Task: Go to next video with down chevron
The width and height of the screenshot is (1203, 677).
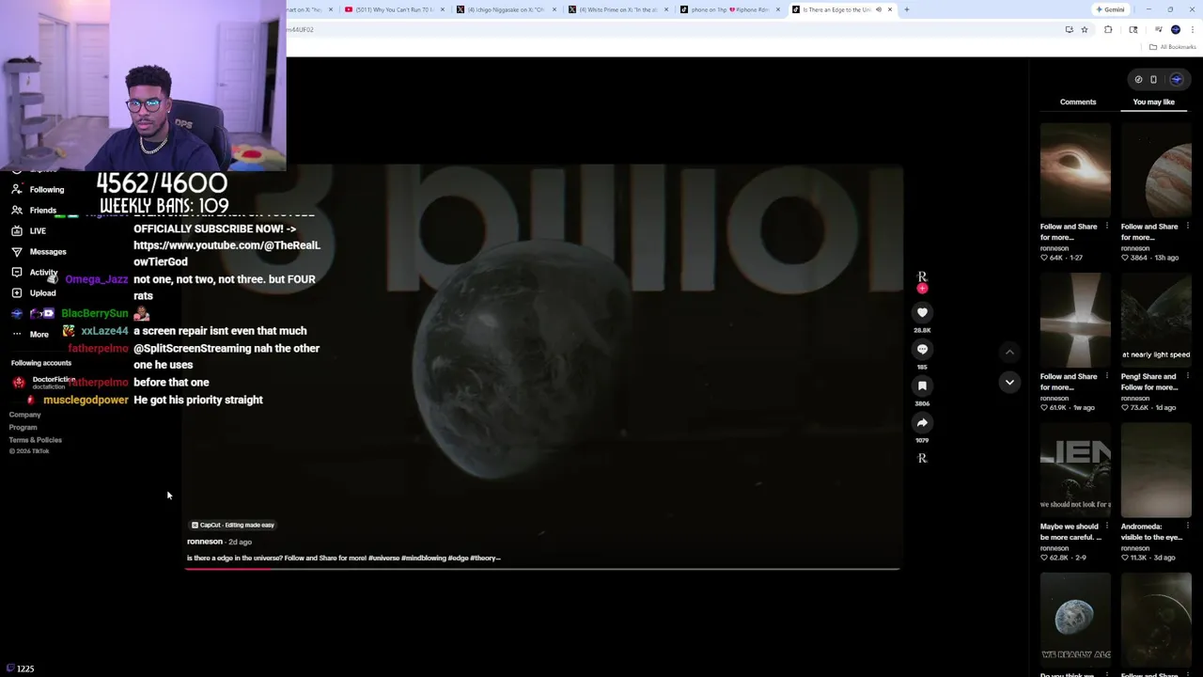Action: point(1009,382)
